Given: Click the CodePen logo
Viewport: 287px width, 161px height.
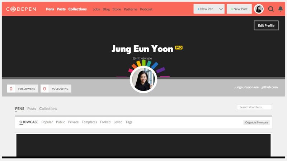Looking at the screenshot, I should [x=21, y=9].
